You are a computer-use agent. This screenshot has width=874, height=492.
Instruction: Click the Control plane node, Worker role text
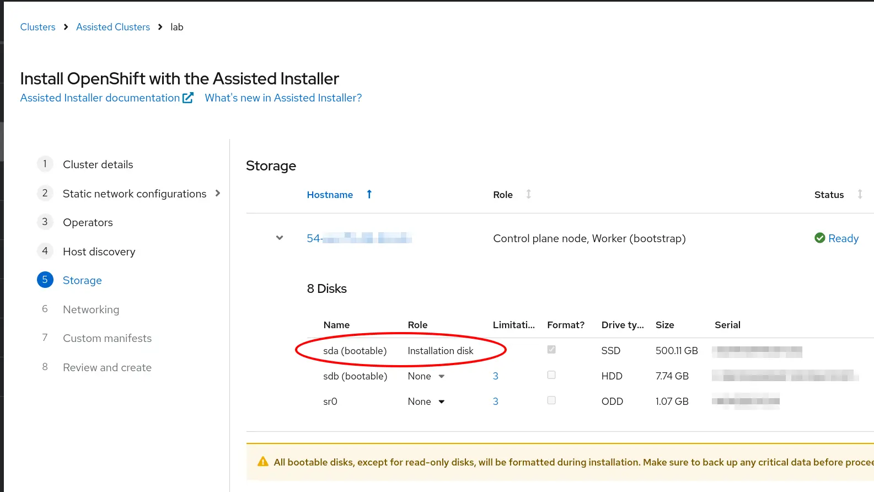589,238
